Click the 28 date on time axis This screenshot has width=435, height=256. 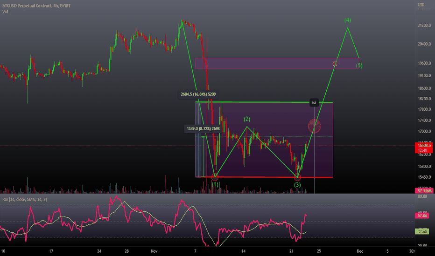[126, 251]
